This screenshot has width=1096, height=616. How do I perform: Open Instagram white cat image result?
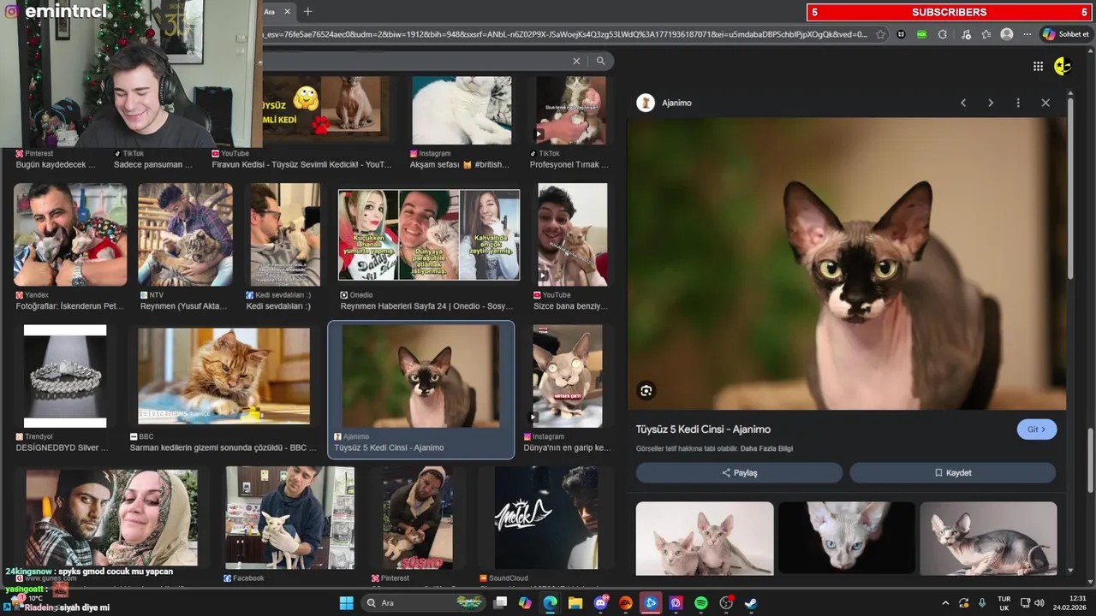point(462,110)
